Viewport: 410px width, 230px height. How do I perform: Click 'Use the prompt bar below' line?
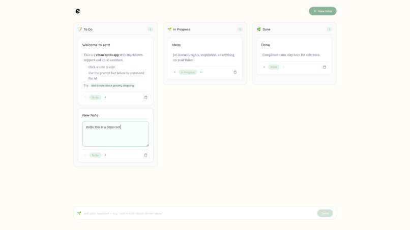click(116, 76)
